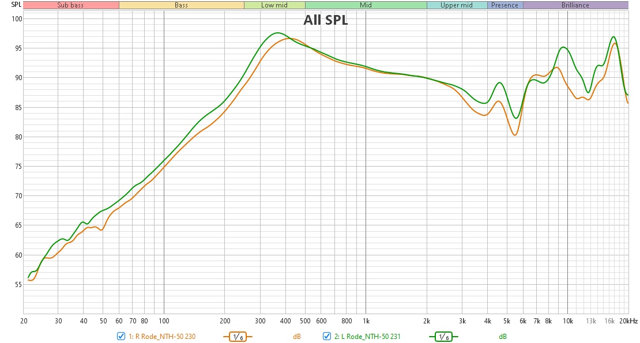This screenshot has width=640, height=343.
Task: Click the 16k frequency axis tick label
Action: click(609, 321)
